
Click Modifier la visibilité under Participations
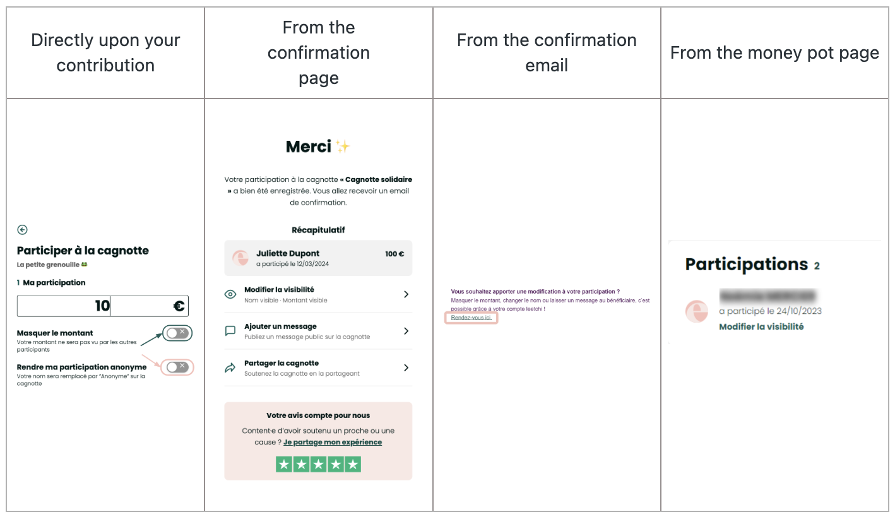(761, 326)
